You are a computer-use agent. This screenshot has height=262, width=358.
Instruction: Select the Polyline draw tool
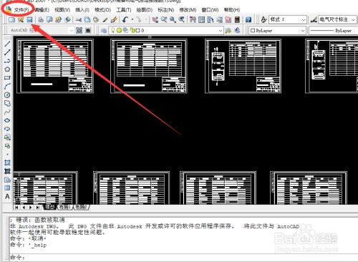7,61
